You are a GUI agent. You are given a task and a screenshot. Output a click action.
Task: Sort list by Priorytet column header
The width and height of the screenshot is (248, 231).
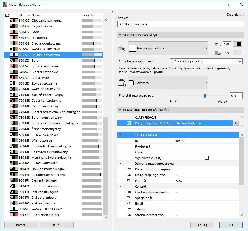tap(92, 15)
